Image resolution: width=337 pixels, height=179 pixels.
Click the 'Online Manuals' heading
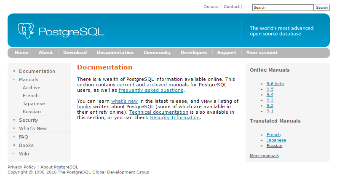(270, 70)
